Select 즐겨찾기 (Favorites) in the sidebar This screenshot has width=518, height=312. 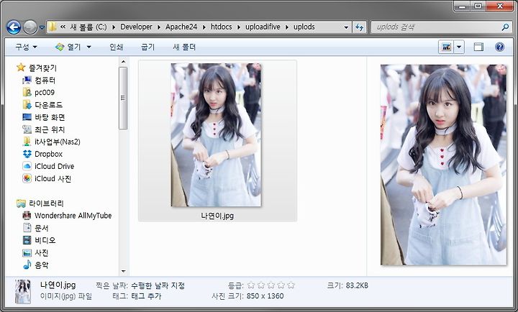pos(37,68)
